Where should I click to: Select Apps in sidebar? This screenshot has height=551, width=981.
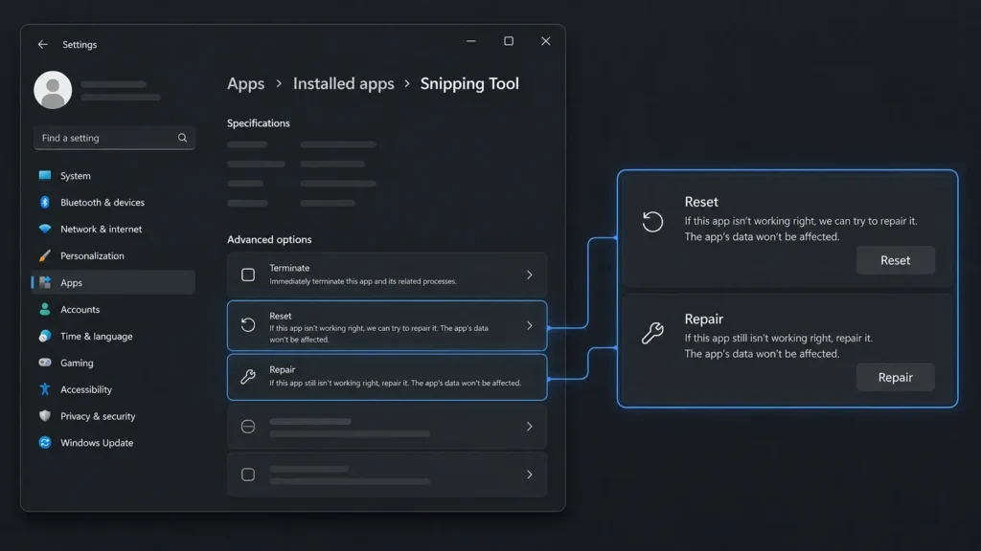[x=113, y=282]
